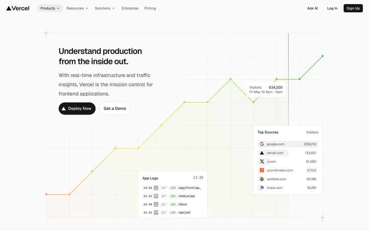Click the Vercel logo in header
Image resolution: width=369 pixels, height=231 pixels.
[x=18, y=8]
